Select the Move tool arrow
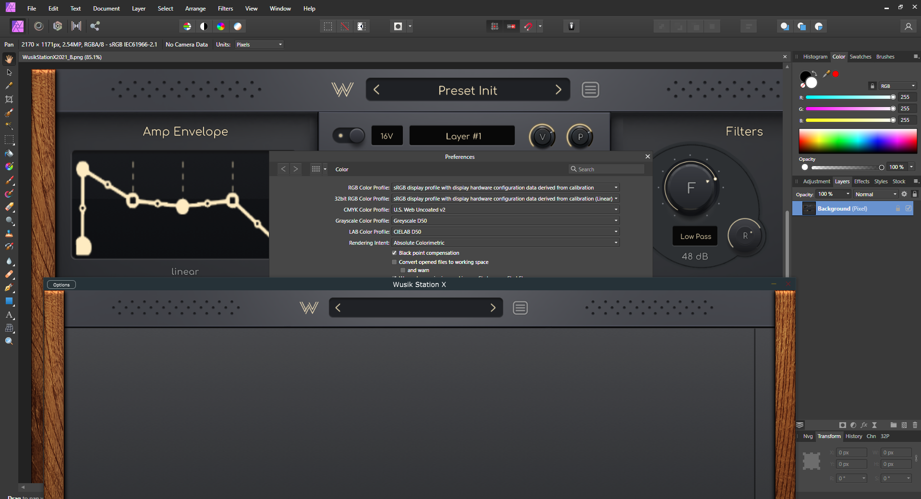921x499 pixels. tap(9, 72)
